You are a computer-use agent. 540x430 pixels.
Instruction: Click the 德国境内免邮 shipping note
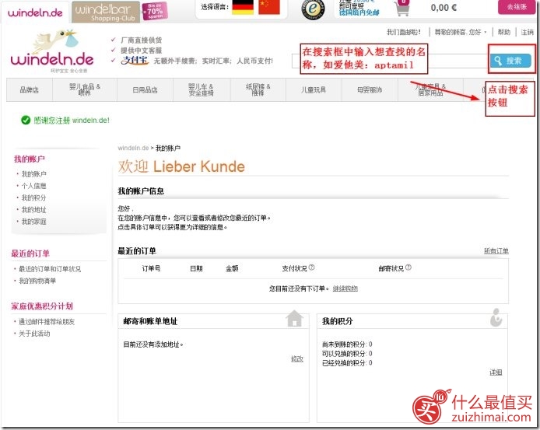[359, 12]
